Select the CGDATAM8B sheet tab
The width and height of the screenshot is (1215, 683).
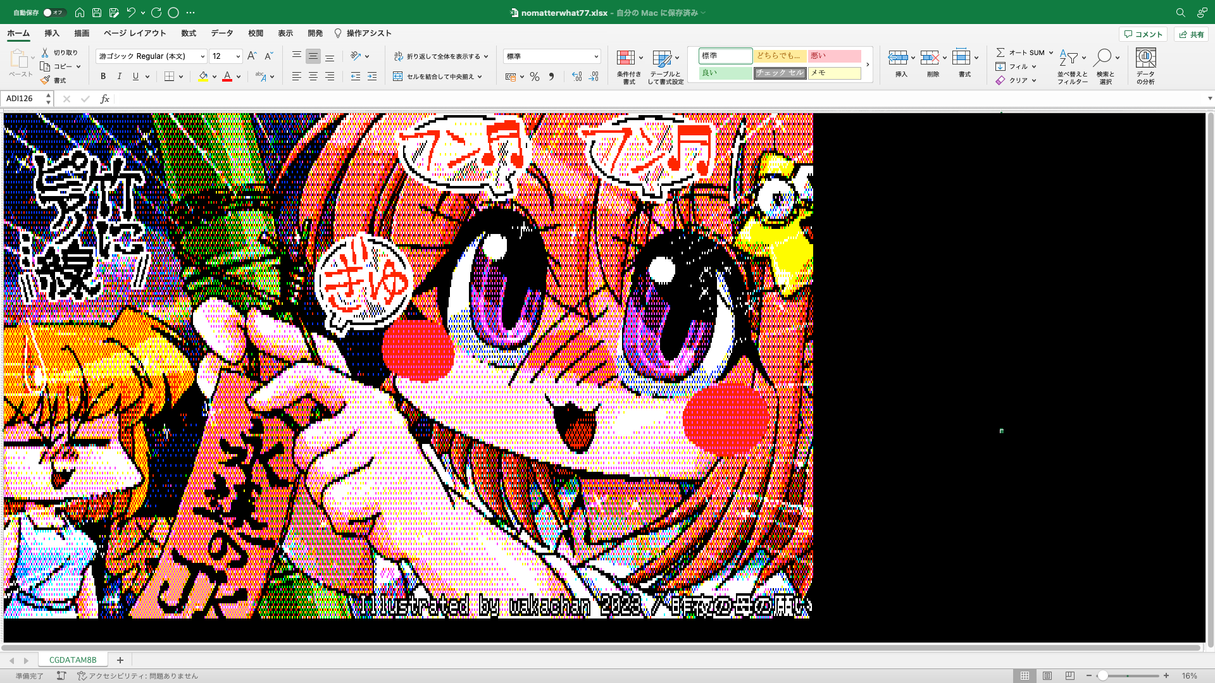click(73, 660)
